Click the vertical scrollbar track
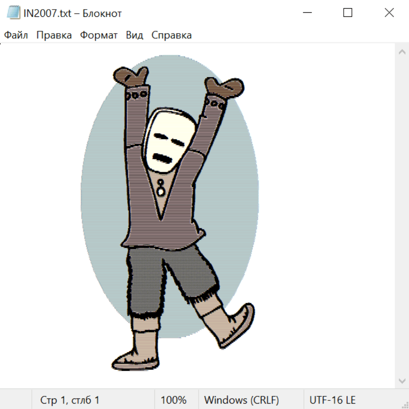 tap(402, 216)
